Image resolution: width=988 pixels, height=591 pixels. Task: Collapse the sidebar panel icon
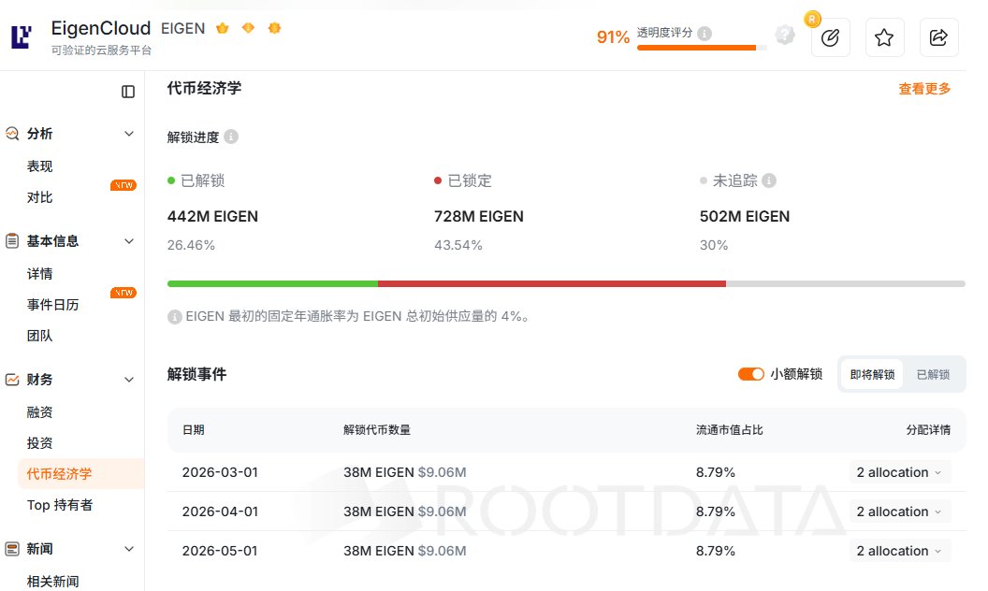pos(126,91)
